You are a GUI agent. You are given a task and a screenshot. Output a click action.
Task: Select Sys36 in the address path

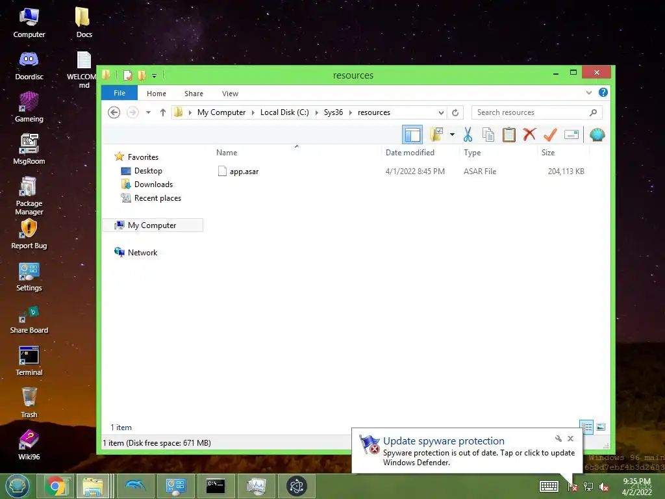[333, 112]
